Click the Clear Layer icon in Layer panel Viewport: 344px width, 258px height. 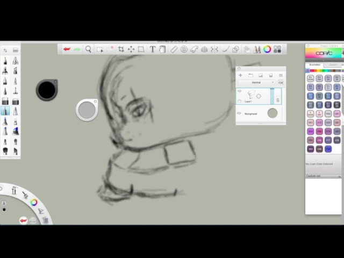point(271,75)
